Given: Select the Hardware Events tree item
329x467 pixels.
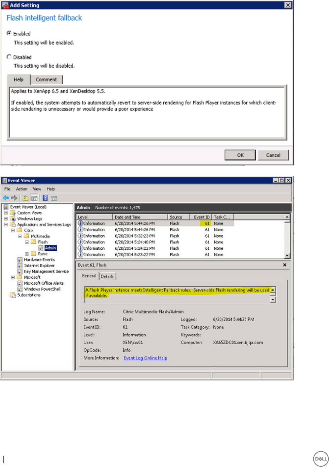Looking at the screenshot, I should coord(40,260).
